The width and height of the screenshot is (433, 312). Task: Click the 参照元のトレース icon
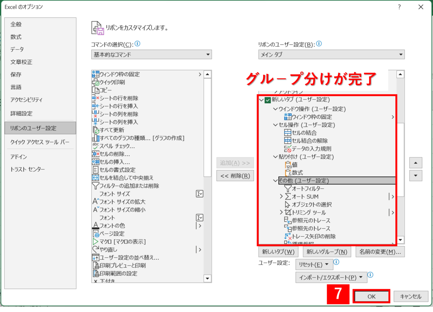click(288, 221)
